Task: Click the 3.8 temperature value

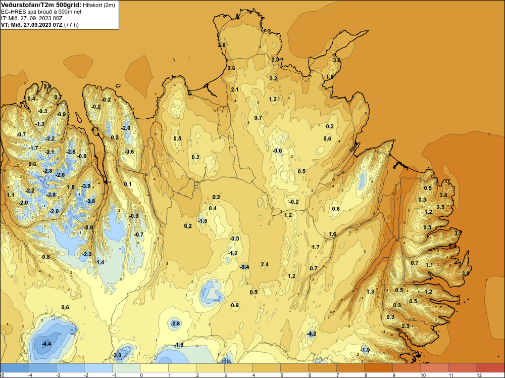Action: tap(222, 45)
